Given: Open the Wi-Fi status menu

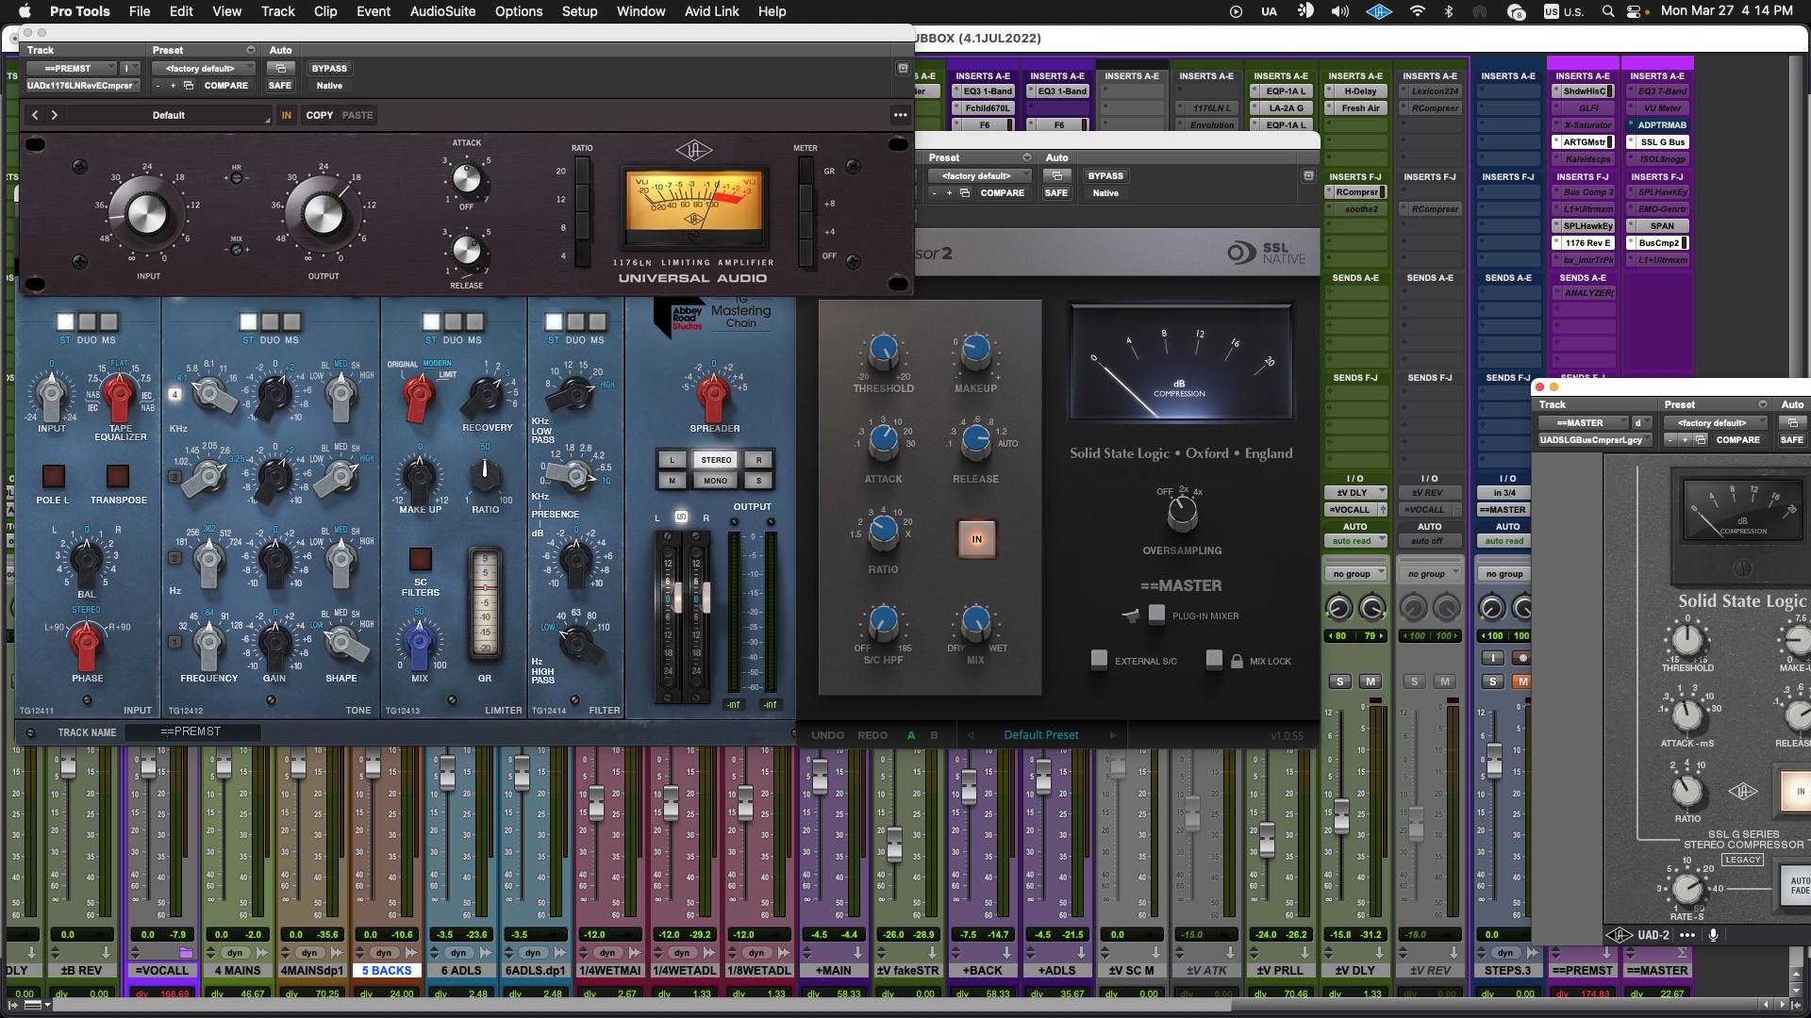Looking at the screenshot, I should click(x=1417, y=11).
